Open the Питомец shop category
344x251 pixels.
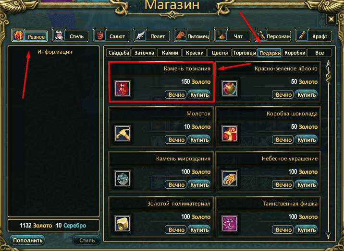192,35
